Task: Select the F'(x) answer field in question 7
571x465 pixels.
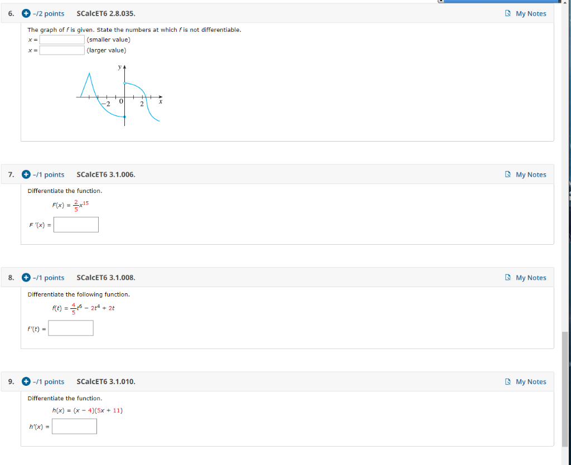Action: tap(76, 224)
